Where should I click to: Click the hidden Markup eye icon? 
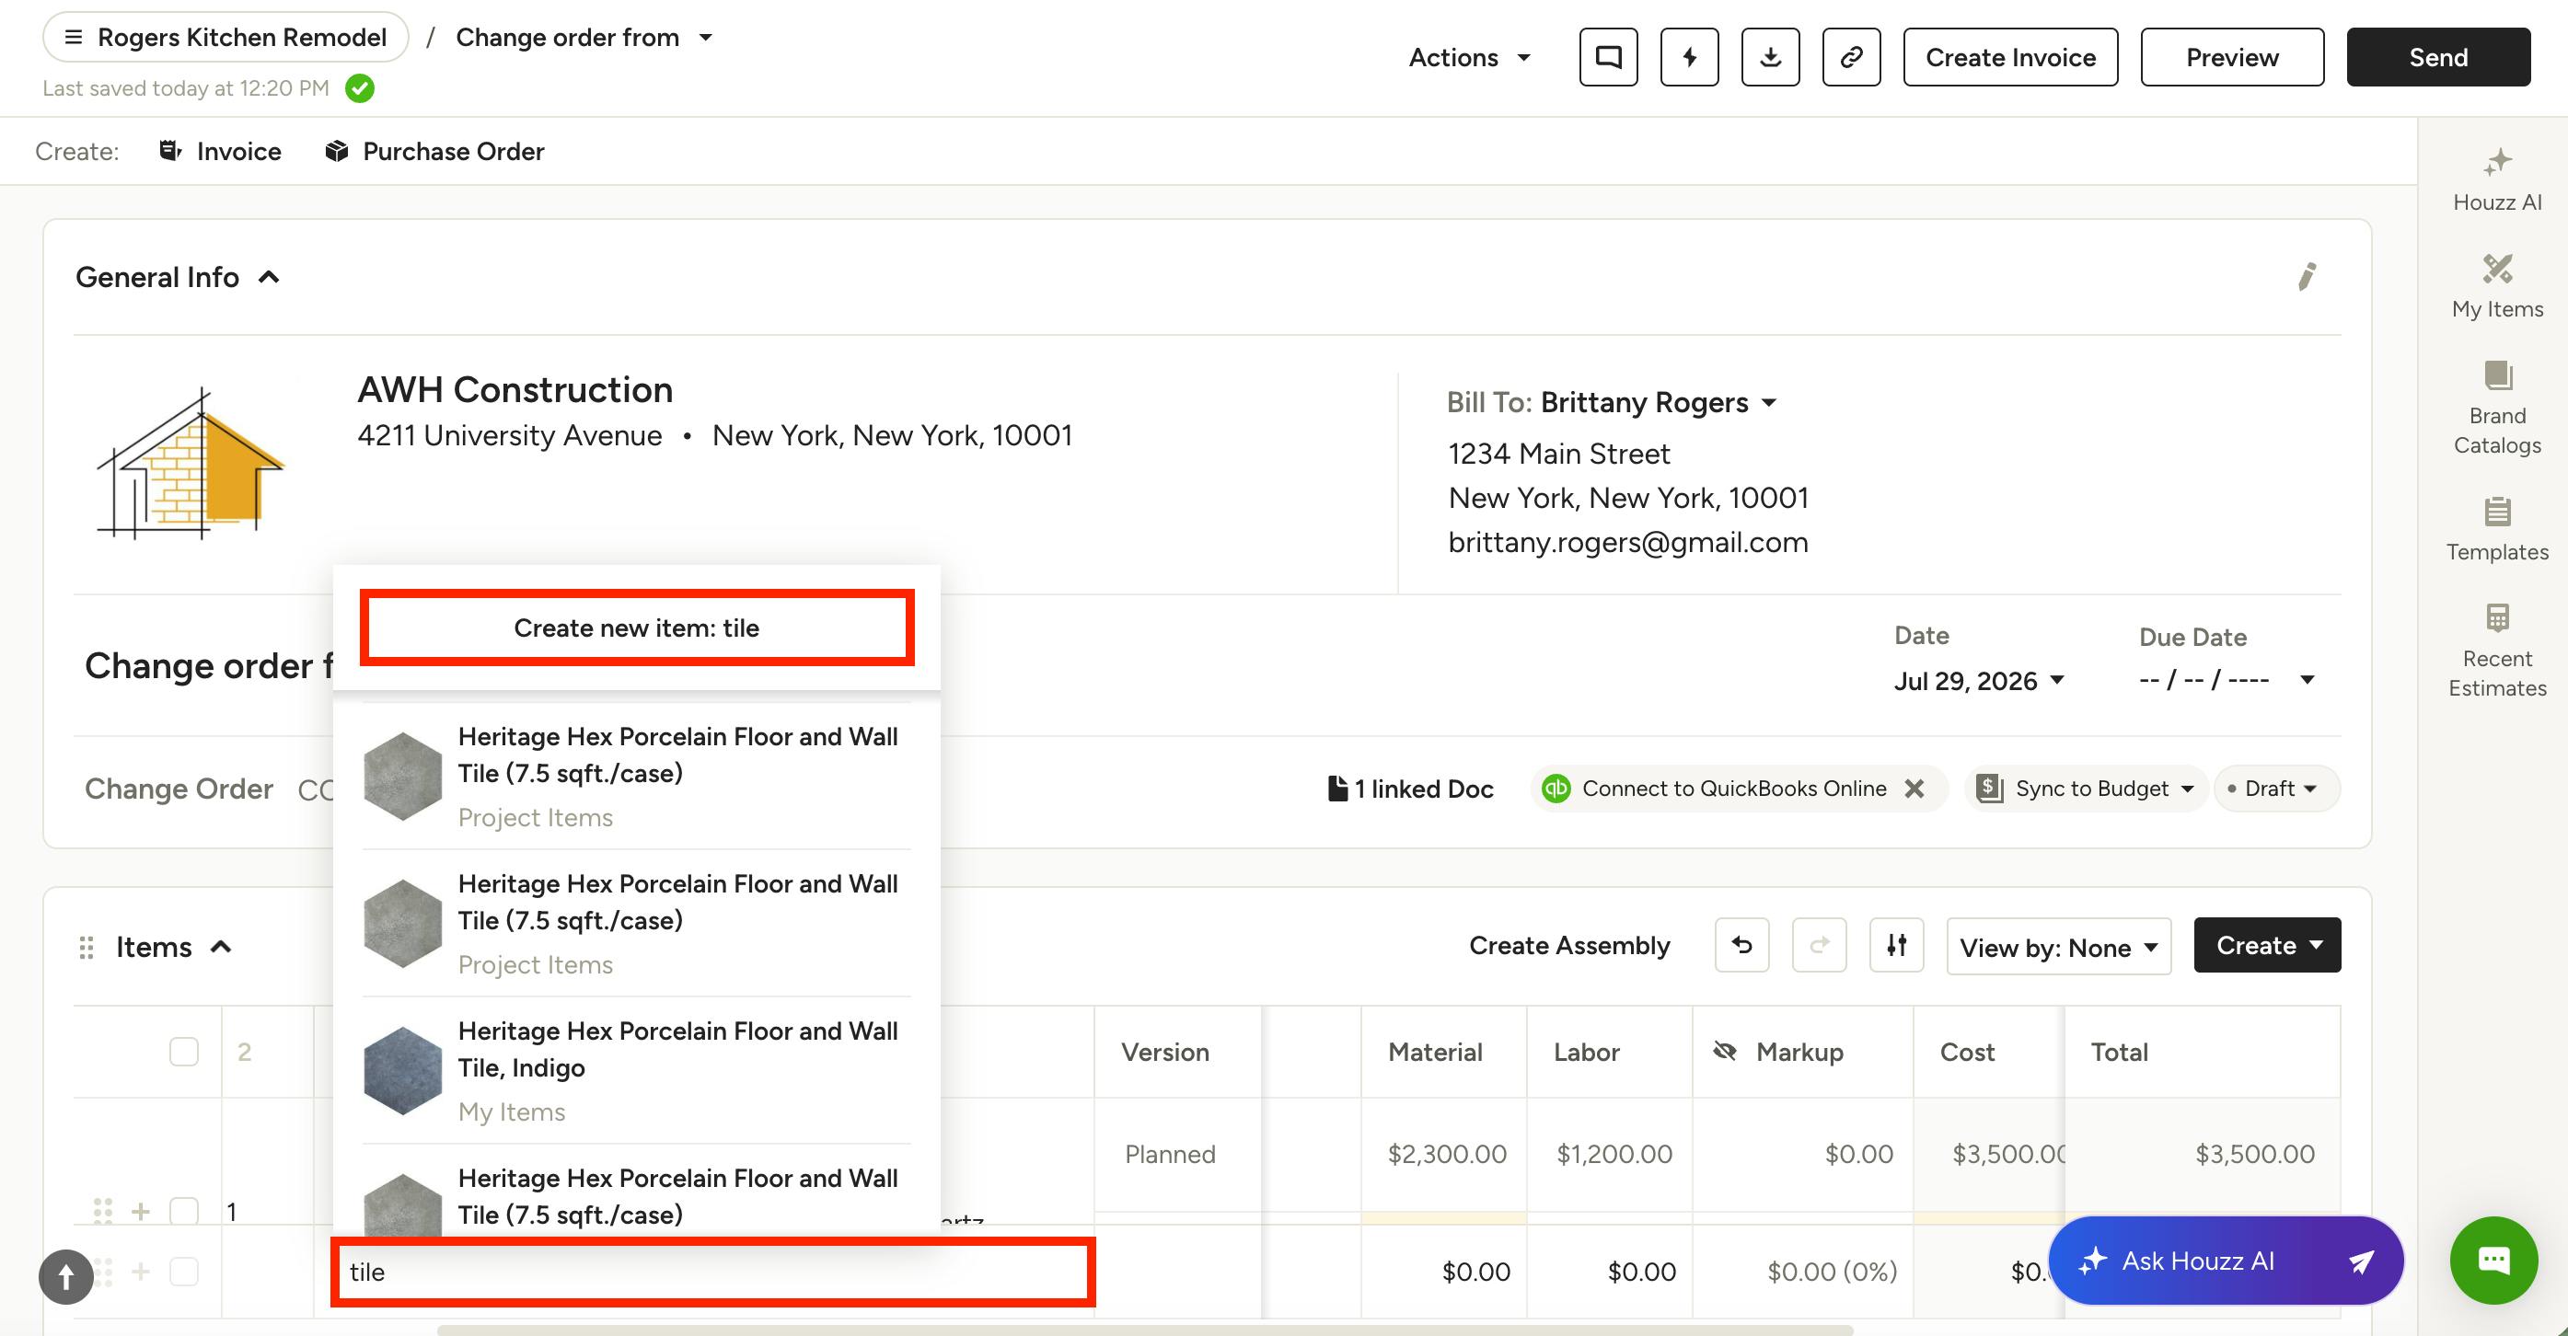click(x=1725, y=1051)
